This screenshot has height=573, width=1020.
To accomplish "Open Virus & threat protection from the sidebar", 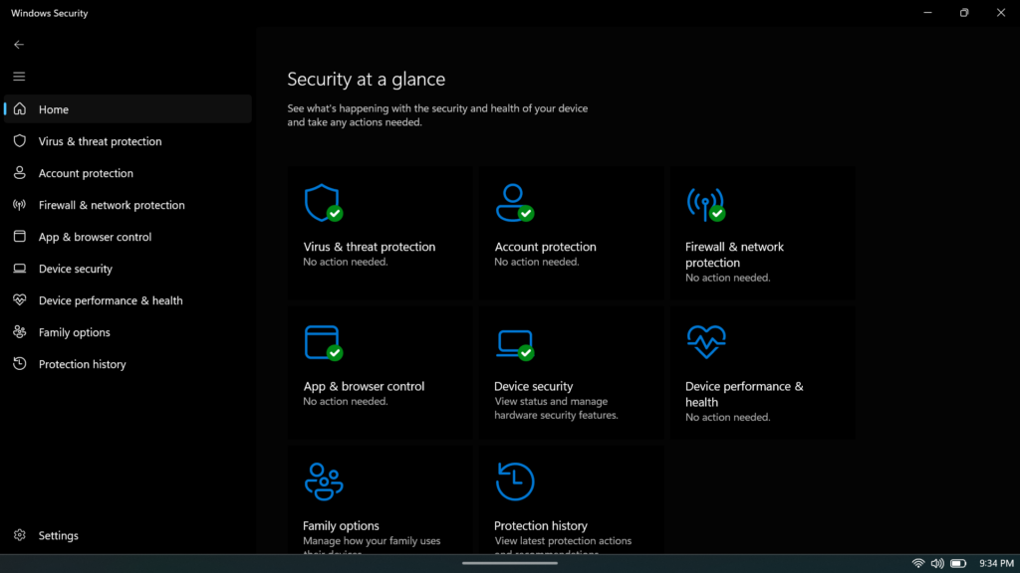I will point(127,141).
